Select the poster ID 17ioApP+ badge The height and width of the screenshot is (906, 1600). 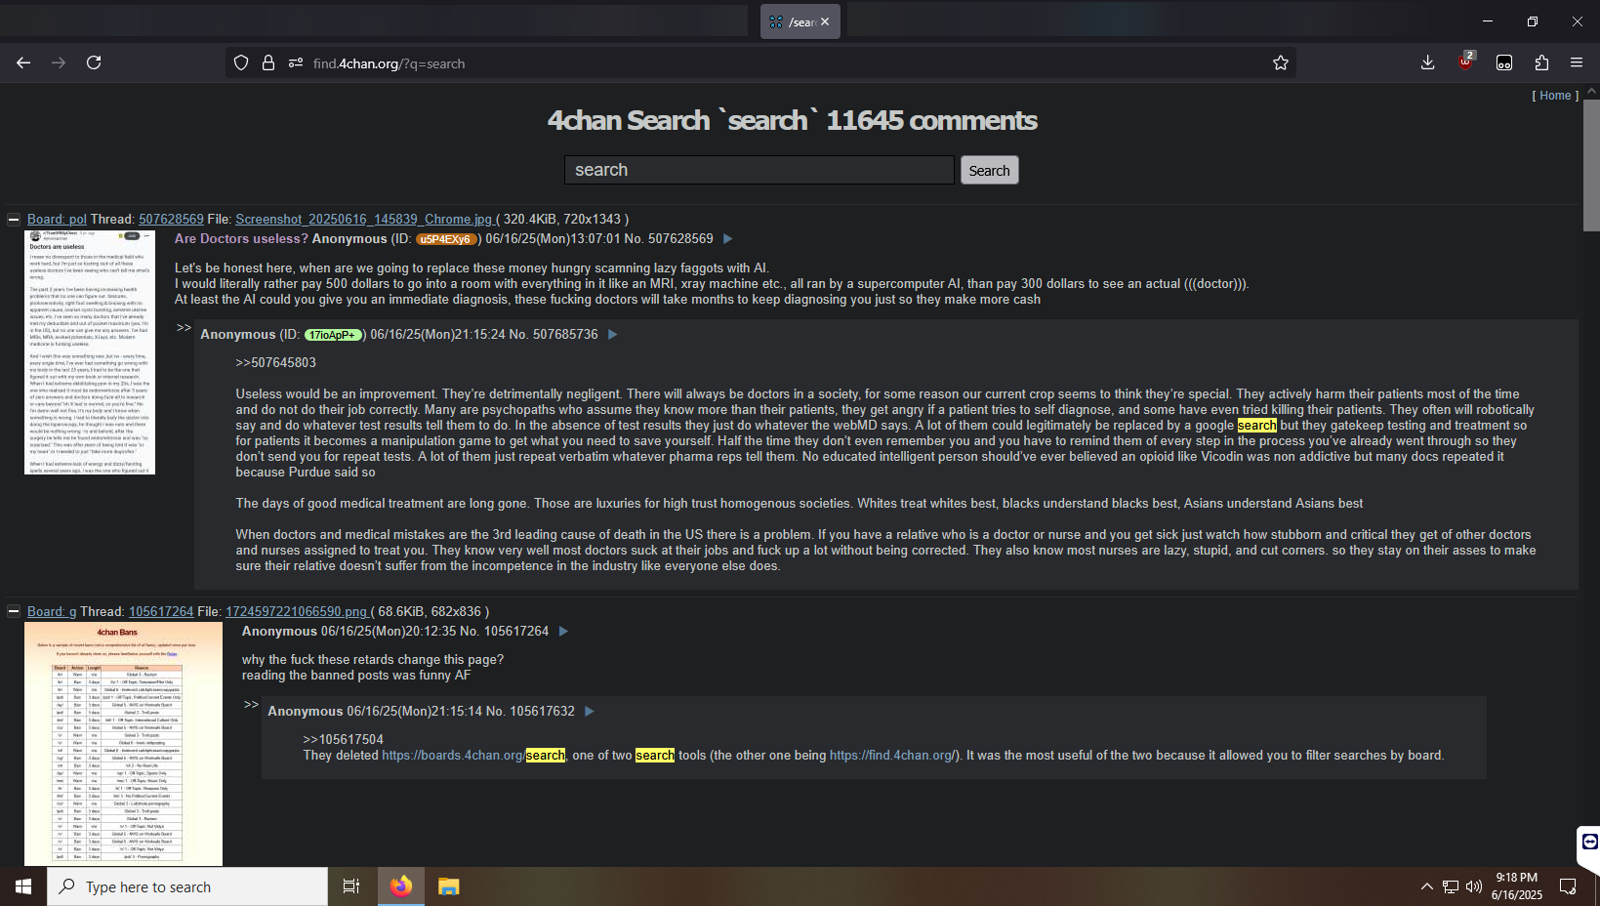tap(333, 335)
